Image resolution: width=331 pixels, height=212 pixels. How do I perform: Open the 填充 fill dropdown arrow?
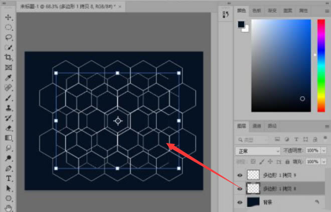[324, 161]
